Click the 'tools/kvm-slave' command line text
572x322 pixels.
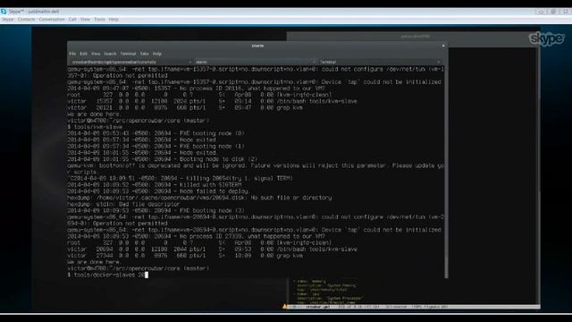pyautogui.click(x=98, y=127)
